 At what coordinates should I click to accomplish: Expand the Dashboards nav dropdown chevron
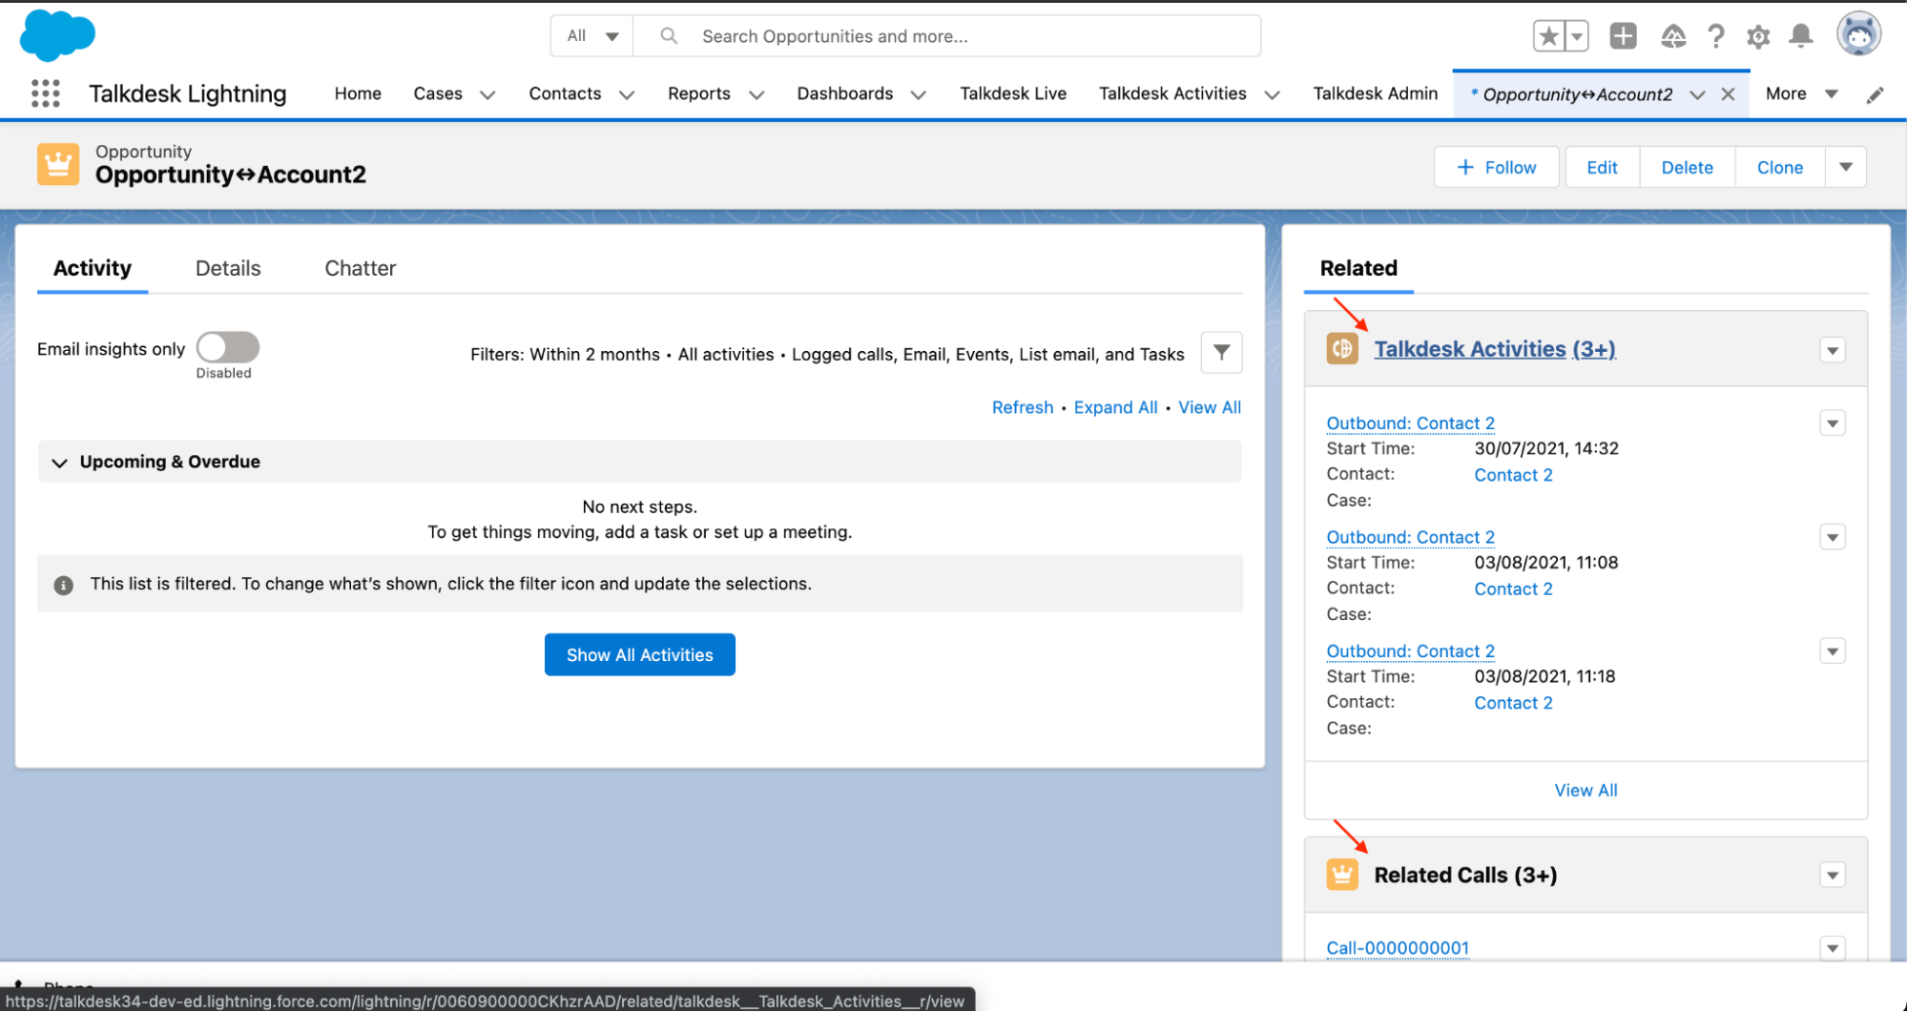(x=919, y=94)
